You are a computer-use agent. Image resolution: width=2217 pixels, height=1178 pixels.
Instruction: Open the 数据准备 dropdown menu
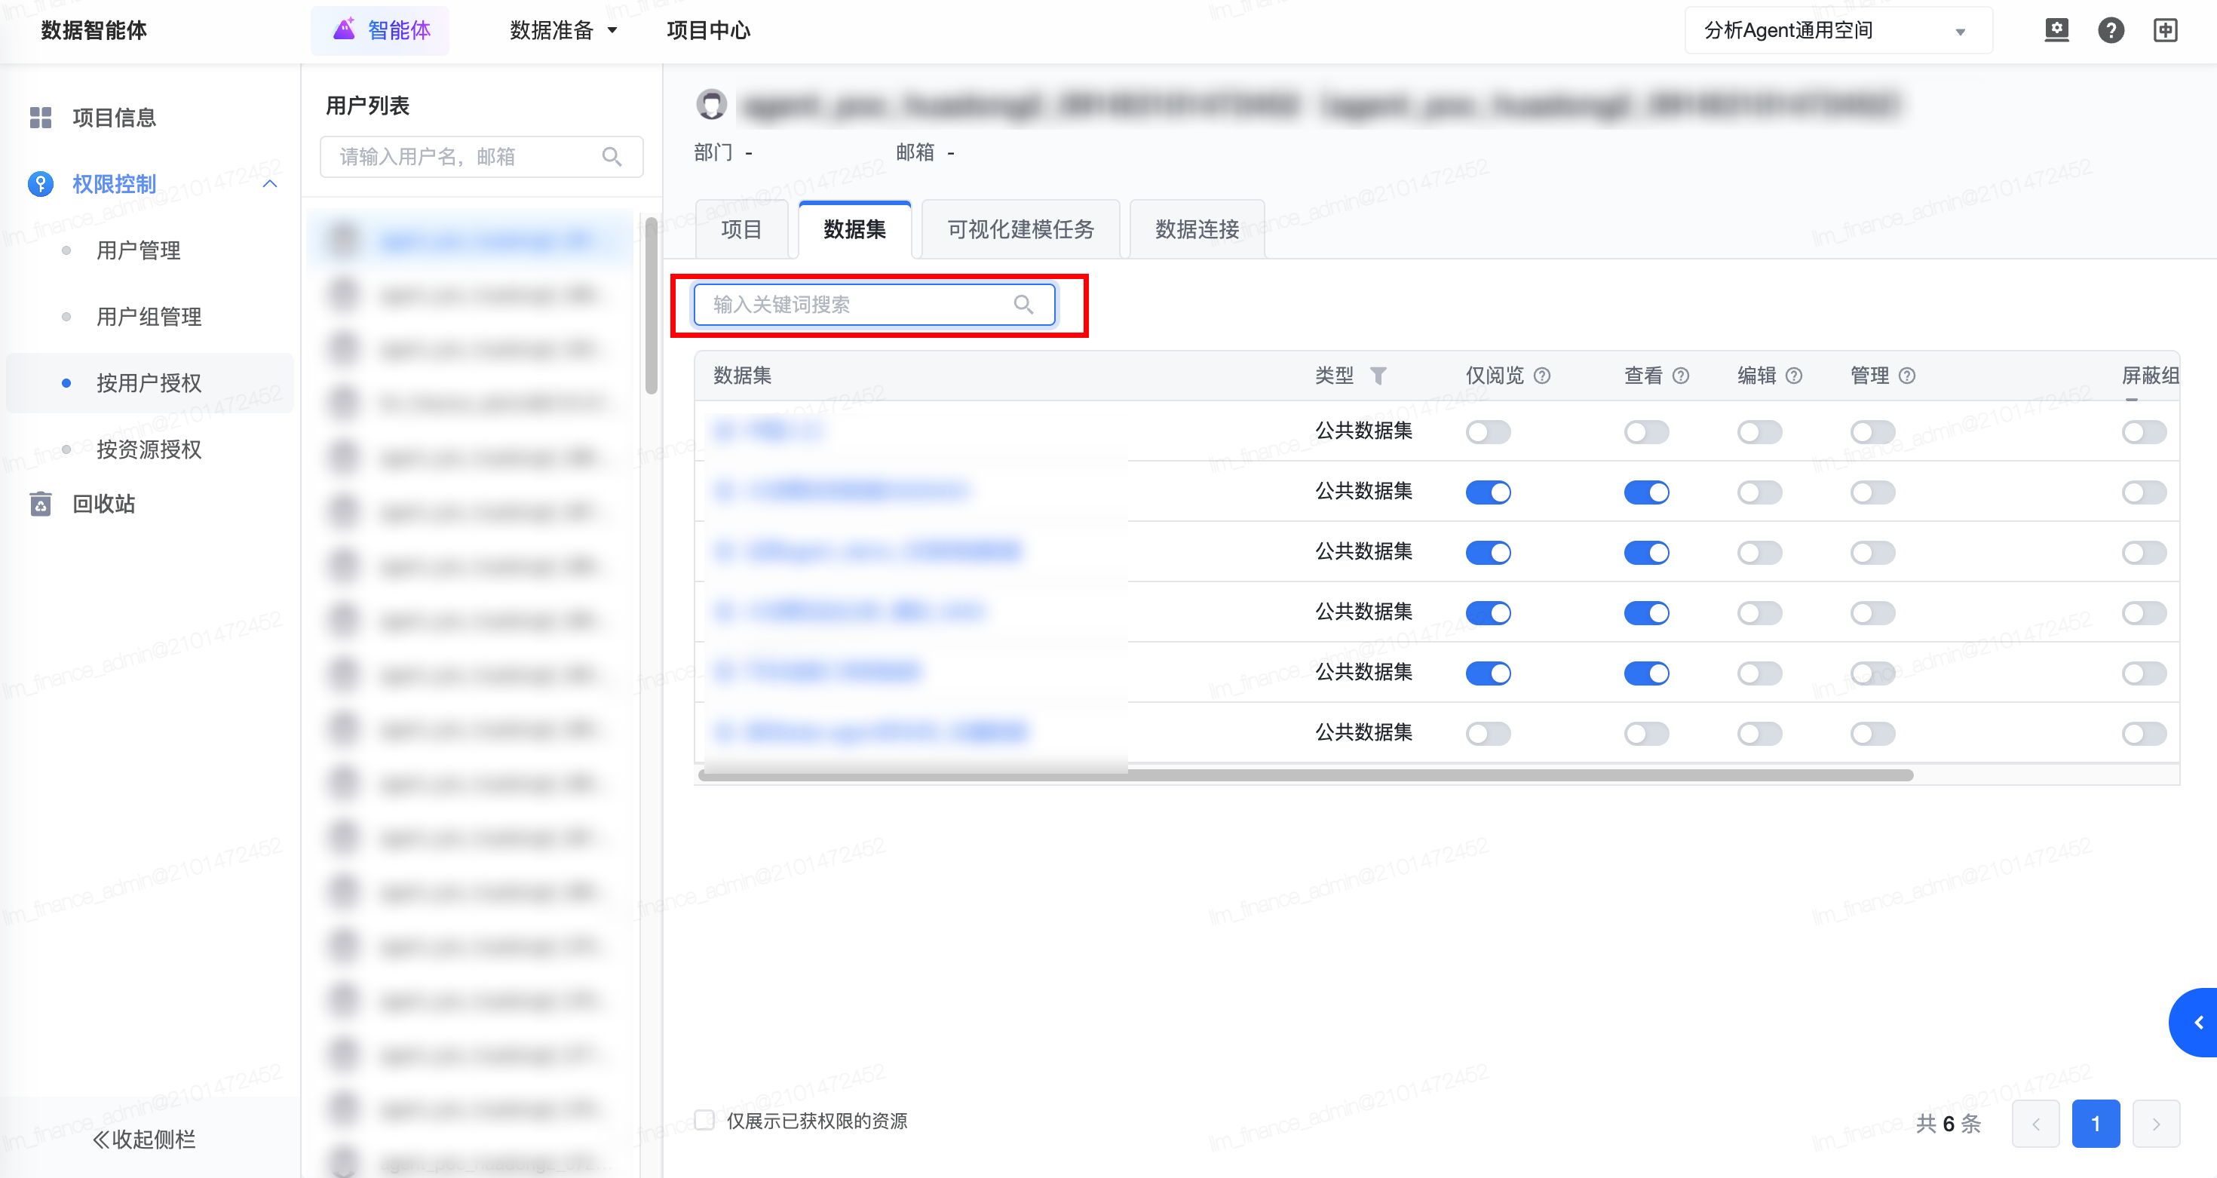564,30
